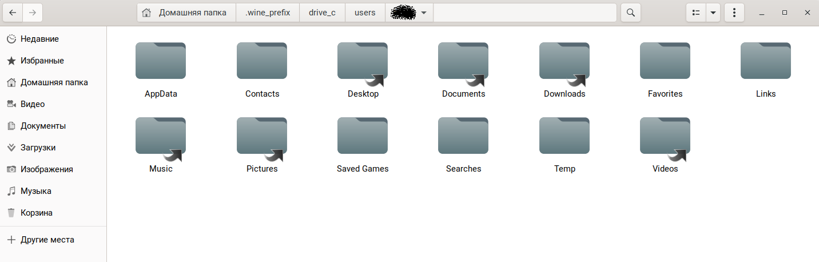Select the users breadcrumb segment
The height and width of the screenshot is (262, 819).
(365, 13)
